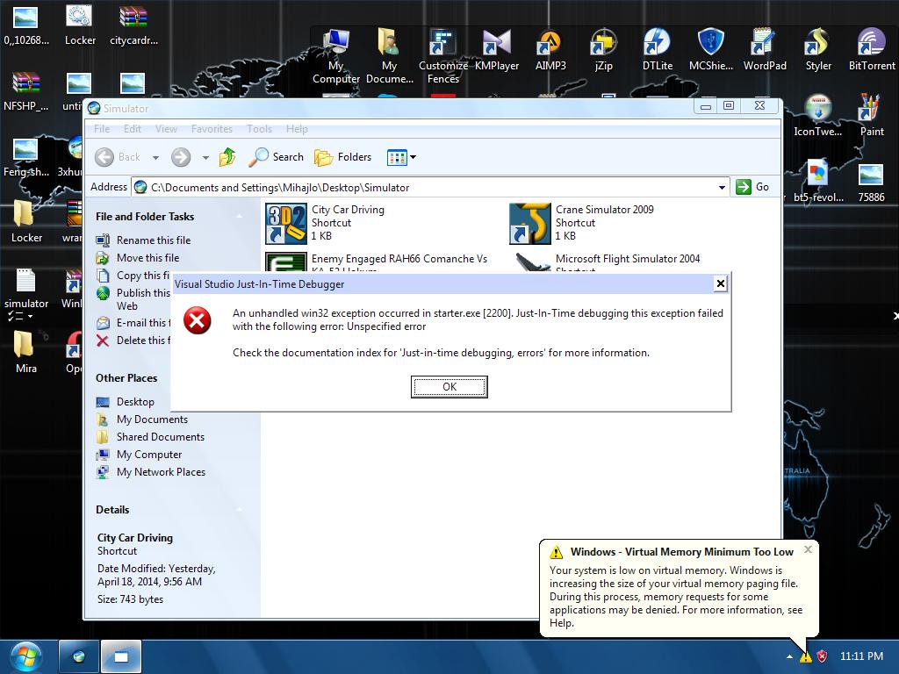
Task: Dismiss the Virtual Memory Minimum Too Low balloon
Action: point(808,549)
